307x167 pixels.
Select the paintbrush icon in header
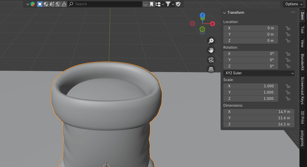(x=64, y=4)
